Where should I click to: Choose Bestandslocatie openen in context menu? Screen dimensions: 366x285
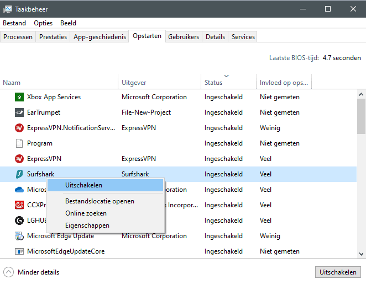click(x=105, y=201)
